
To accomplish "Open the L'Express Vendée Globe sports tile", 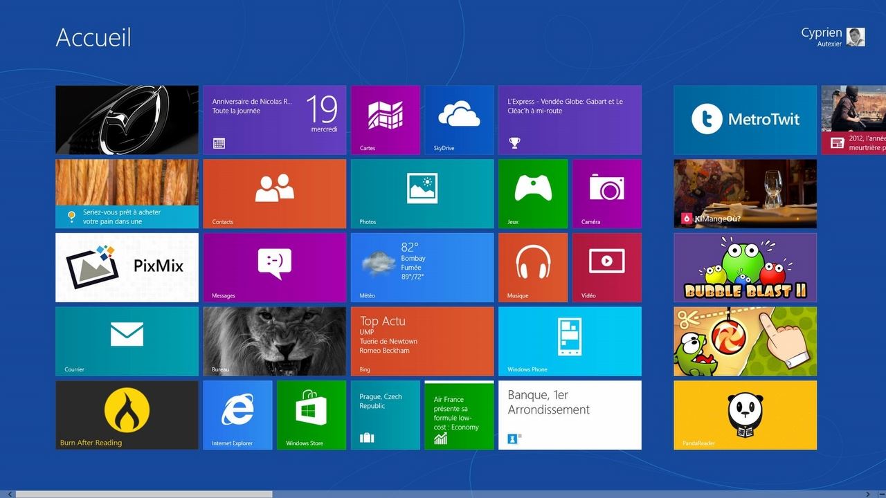I will click(570, 120).
